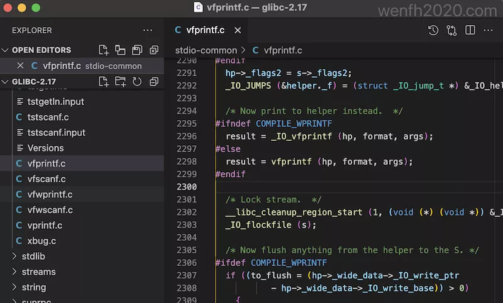Close the vfprintf.c editor tab
The width and height of the screenshot is (503, 303).
pyautogui.click(x=238, y=30)
